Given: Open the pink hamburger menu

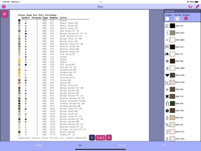Looking at the screenshot, I should (x=5, y=14).
